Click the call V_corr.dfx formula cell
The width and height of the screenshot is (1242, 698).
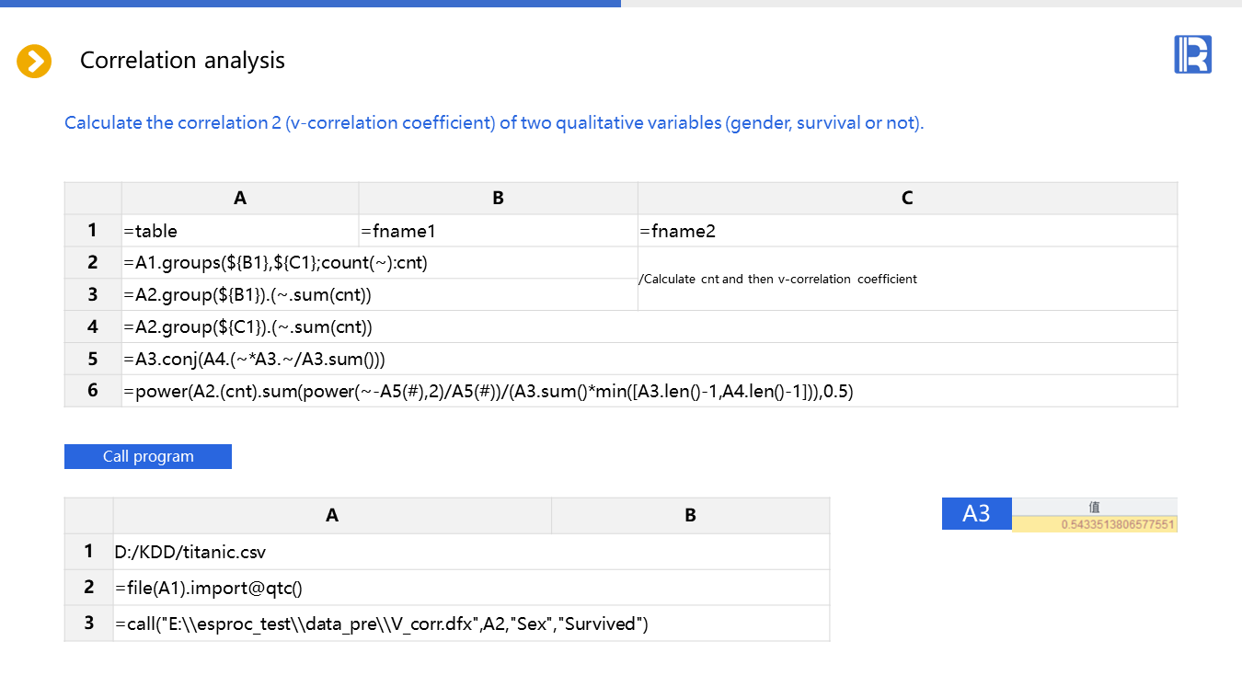(x=470, y=624)
